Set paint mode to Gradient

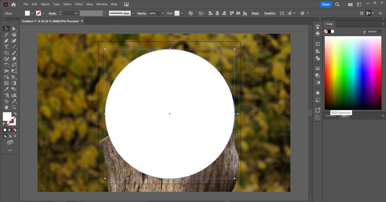[10, 130]
